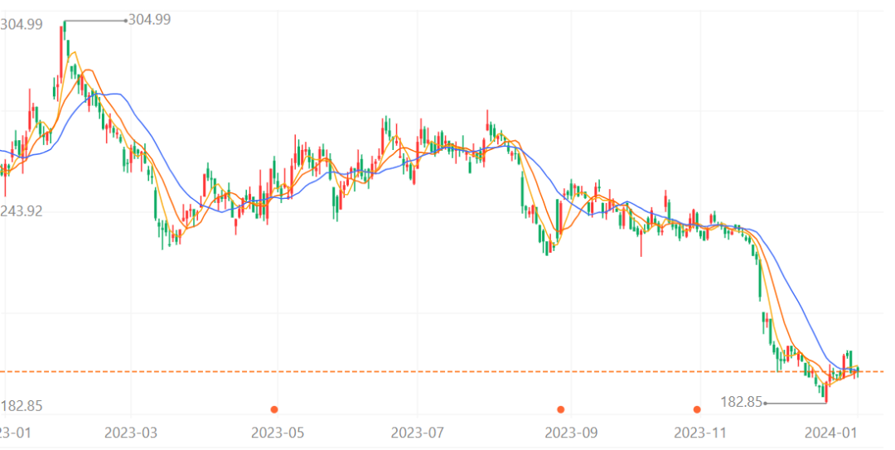Click the last candlestick at the chart's right edge
This screenshot has width=895, height=450.
coord(858,369)
